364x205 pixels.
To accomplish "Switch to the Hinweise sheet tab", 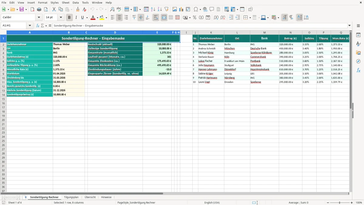I will (106, 197).
